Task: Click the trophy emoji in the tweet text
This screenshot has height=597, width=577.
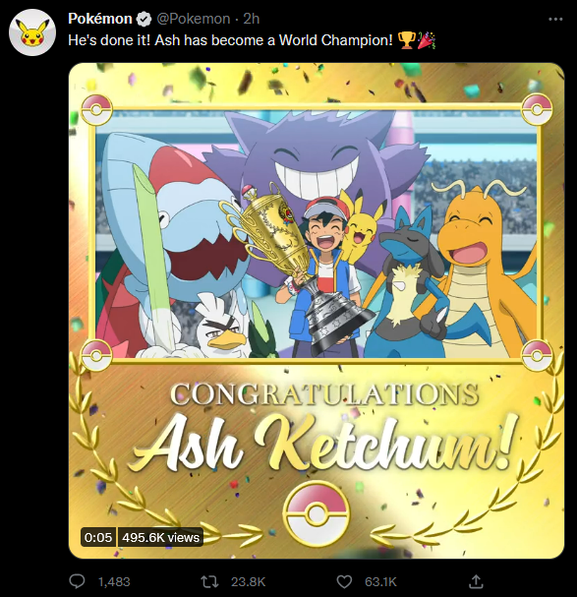Action: click(x=406, y=40)
